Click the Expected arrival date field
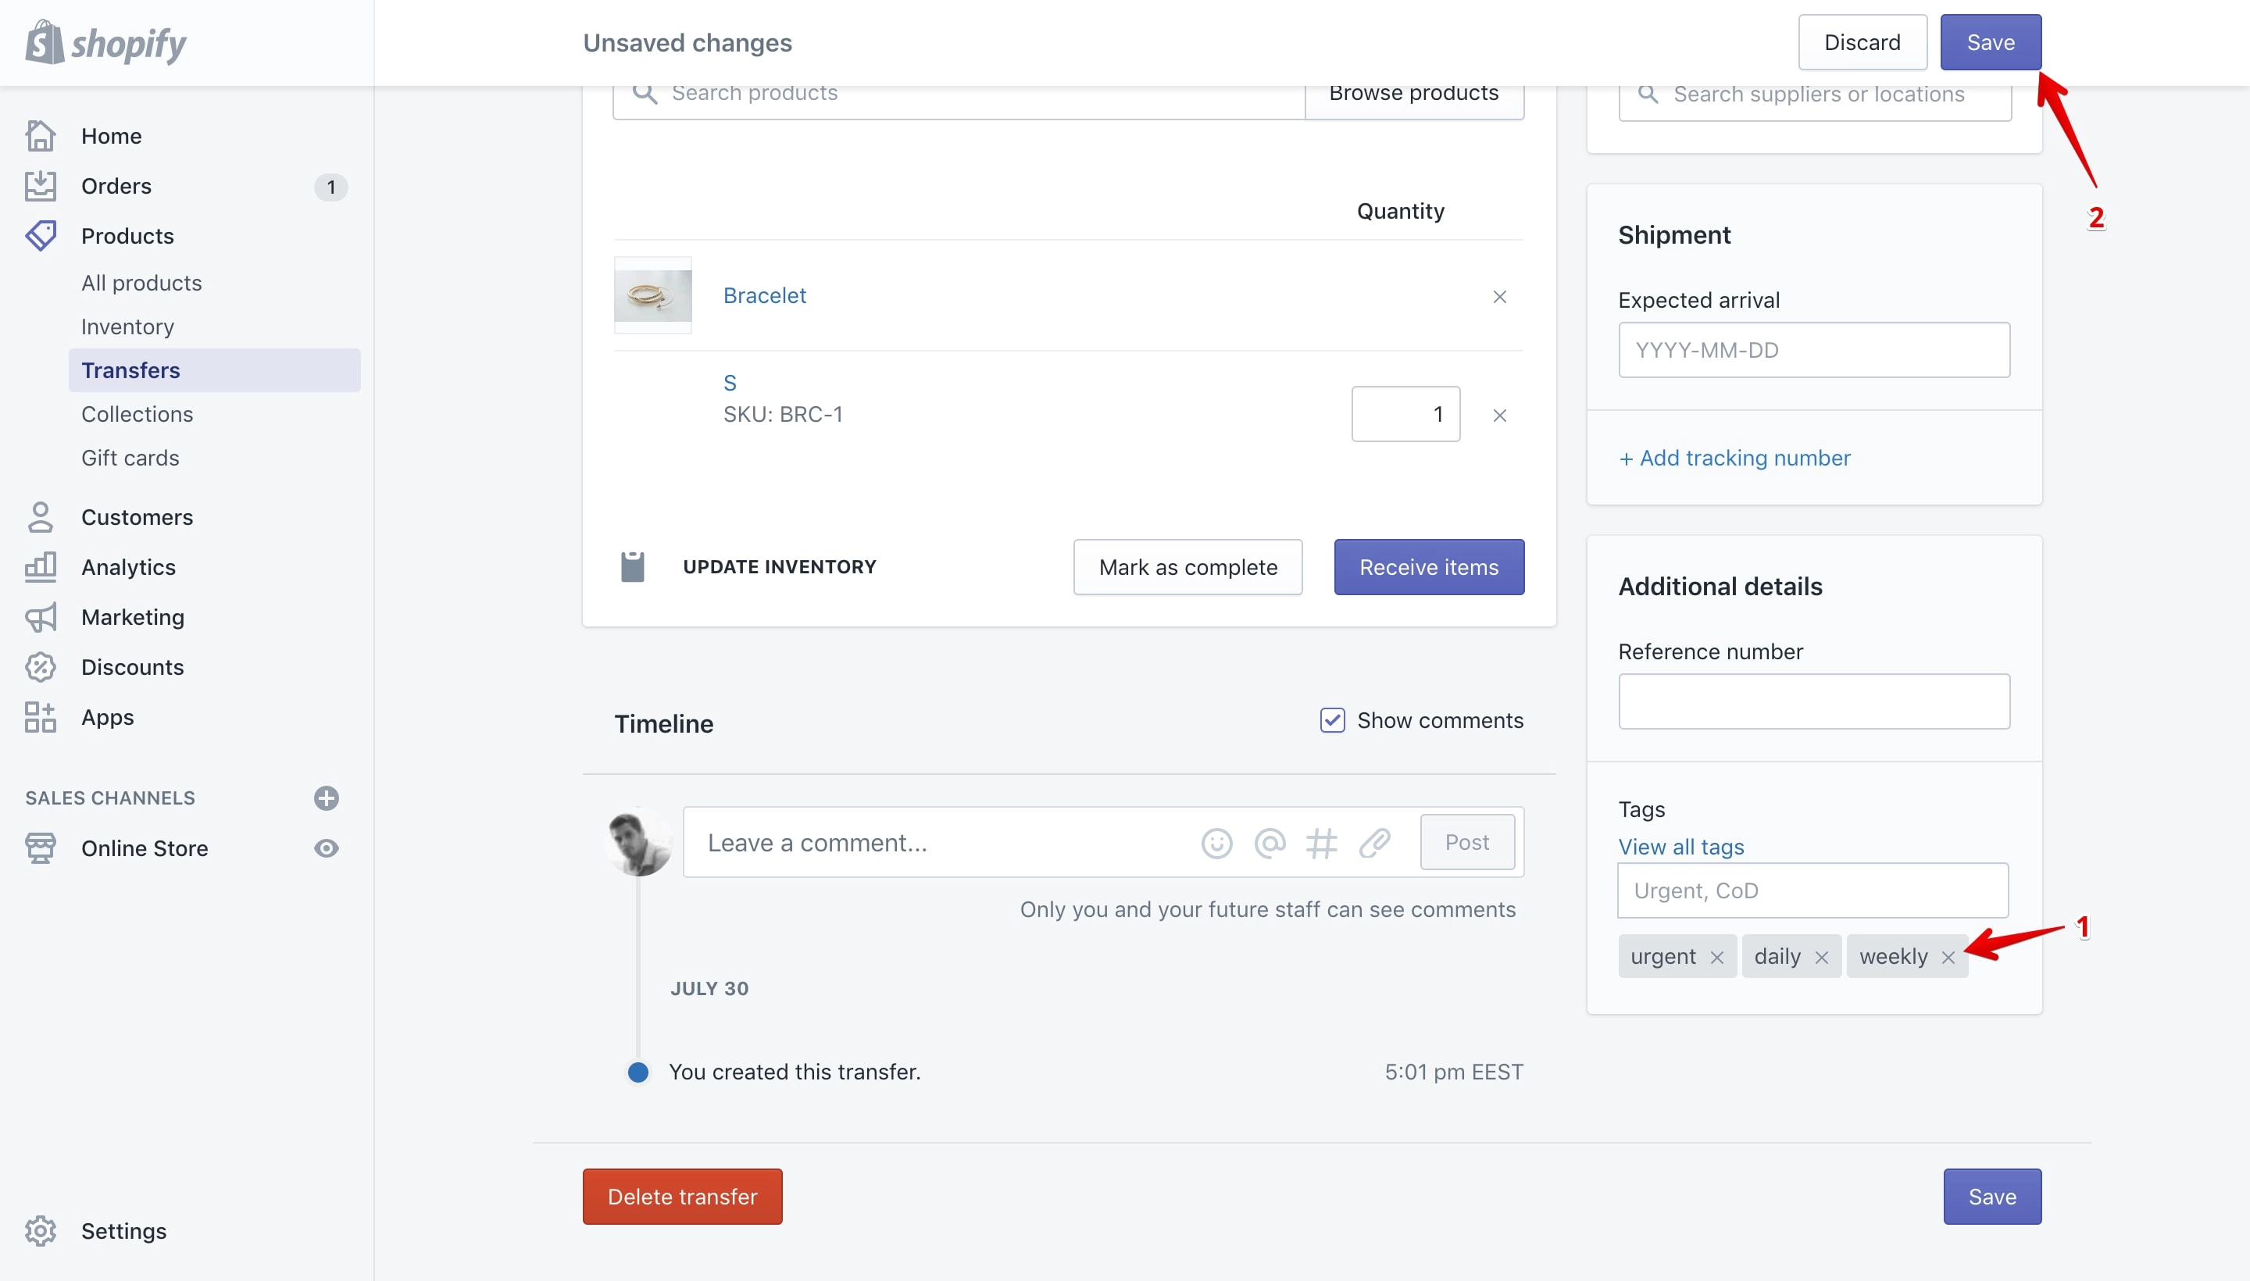This screenshot has height=1281, width=2250. pyautogui.click(x=1814, y=350)
